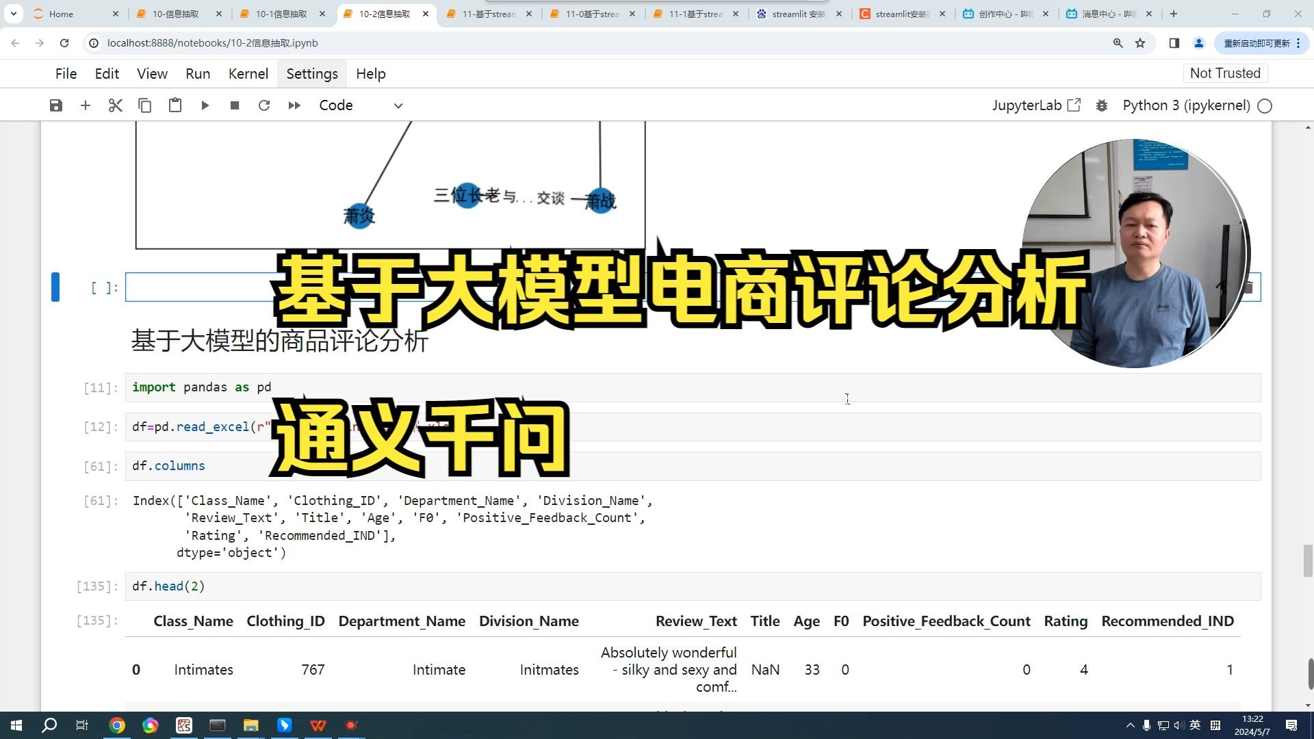Save the notebook with the floppy icon
Viewport: 1314px width, 739px height.
tap(56, 105)
